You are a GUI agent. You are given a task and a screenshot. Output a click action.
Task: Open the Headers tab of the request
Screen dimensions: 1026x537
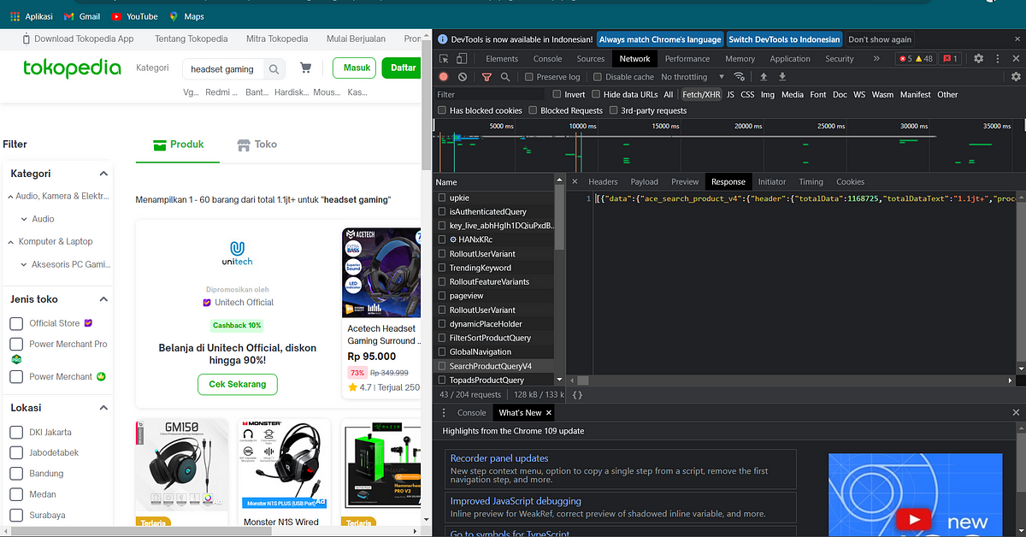click(x=603, y=181)
